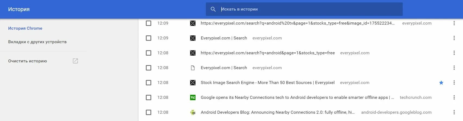Open Android Developers Blog Nearby Connections link
This screenshot has height=121, width=463.
[x=278, y=112]
